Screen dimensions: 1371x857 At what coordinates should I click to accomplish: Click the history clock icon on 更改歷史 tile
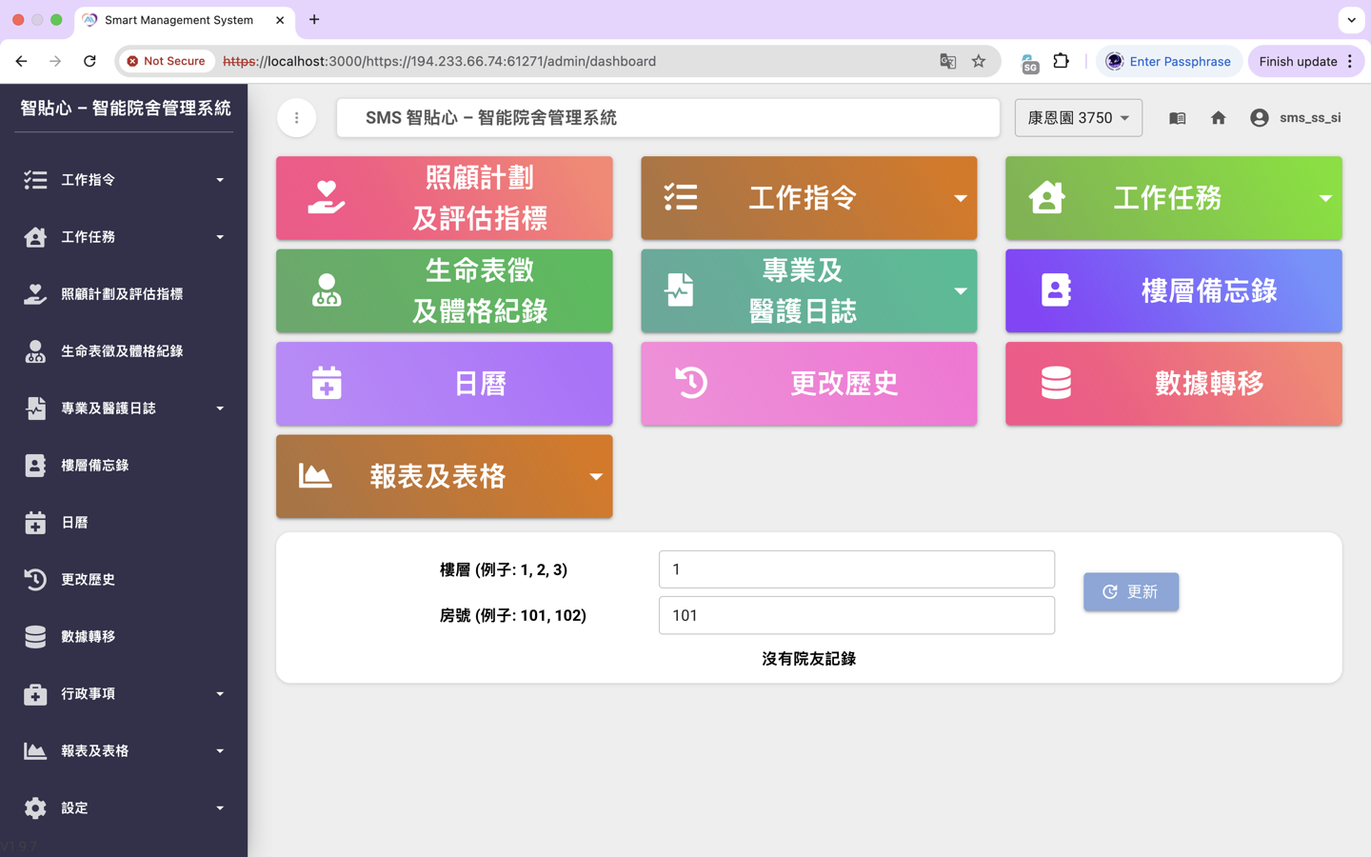pos(692,383)
